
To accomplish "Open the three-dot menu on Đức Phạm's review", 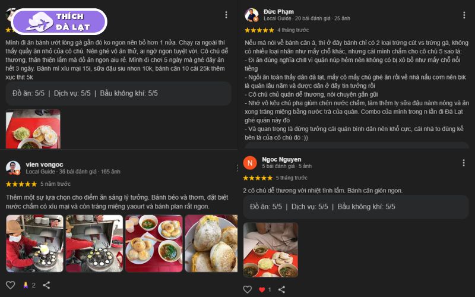I will click(x=464, y=15).
